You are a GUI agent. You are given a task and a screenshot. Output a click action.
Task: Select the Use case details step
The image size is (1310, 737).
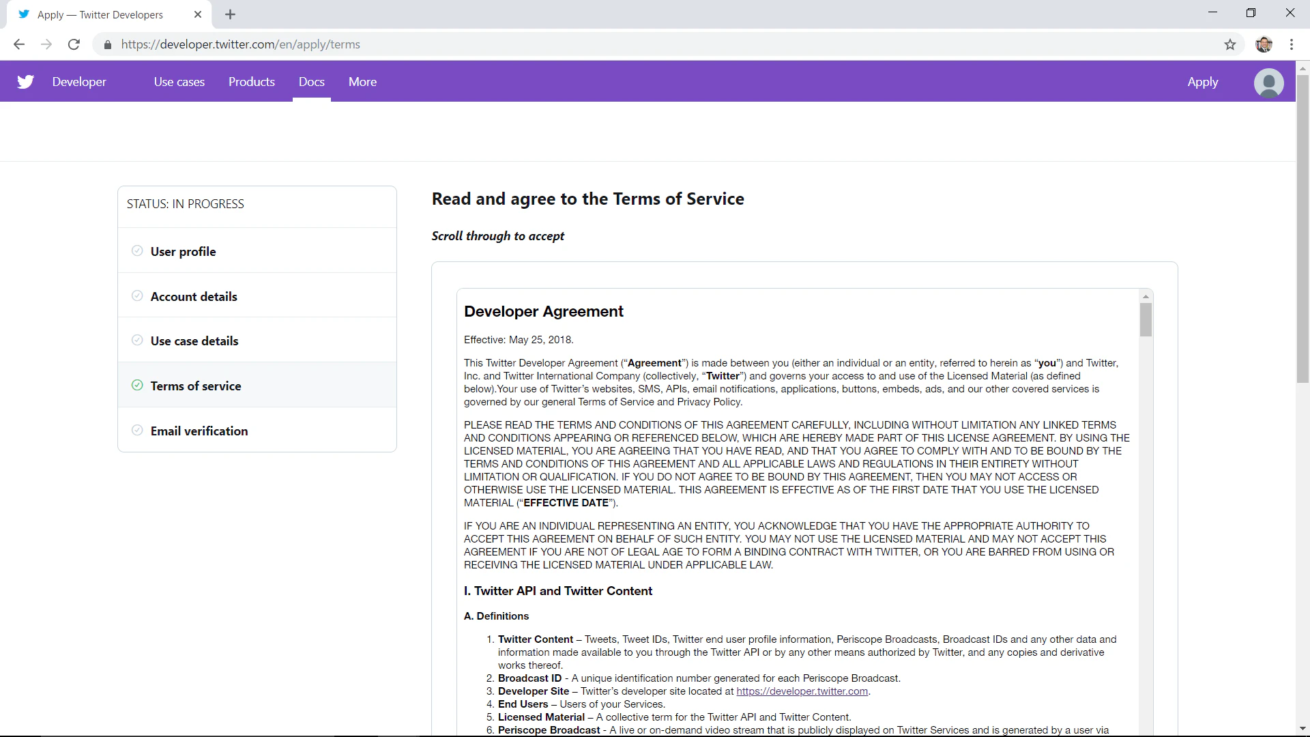257,340
